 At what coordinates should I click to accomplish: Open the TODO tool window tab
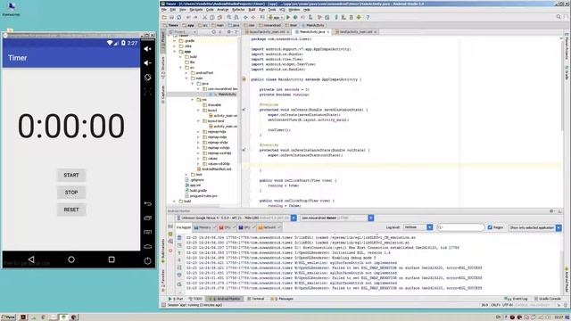point(195,299)
